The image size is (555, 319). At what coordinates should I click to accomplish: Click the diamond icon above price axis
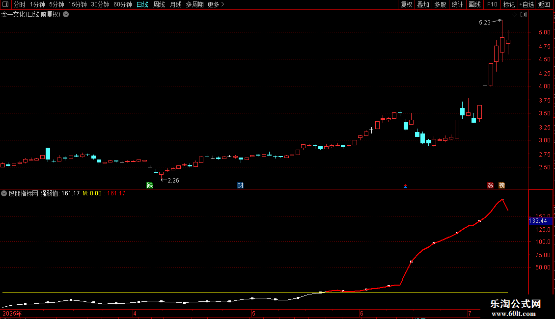pyautogui.click(x=515, y=15)
